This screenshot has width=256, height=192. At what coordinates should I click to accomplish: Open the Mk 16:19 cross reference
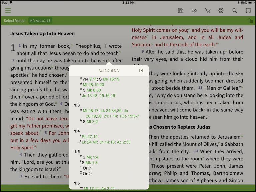click(x=111, y=79)
